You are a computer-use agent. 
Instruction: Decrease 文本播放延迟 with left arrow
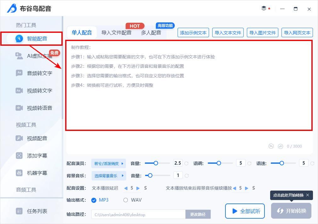[x=126, y=188]
